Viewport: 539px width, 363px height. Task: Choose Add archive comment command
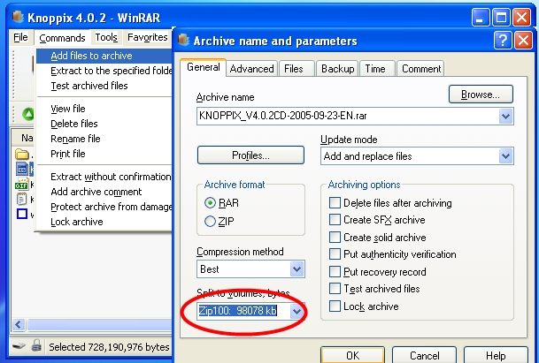click(104, 192)
